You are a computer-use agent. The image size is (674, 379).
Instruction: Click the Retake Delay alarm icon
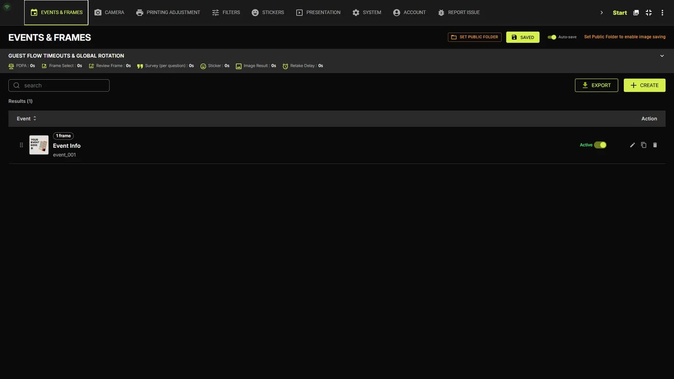285,66
